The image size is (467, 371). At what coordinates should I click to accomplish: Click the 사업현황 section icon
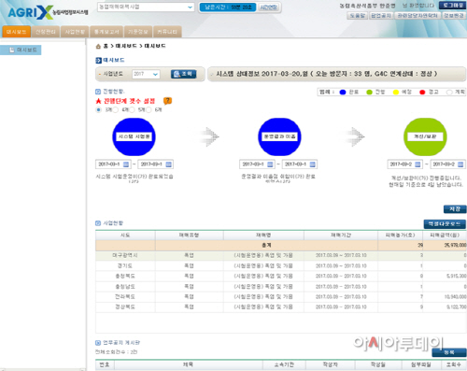[x=98, y=223]
